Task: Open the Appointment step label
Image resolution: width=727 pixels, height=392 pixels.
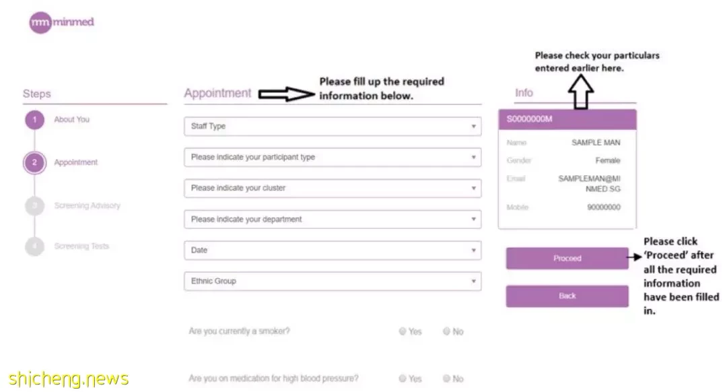Action: point(75,162)
